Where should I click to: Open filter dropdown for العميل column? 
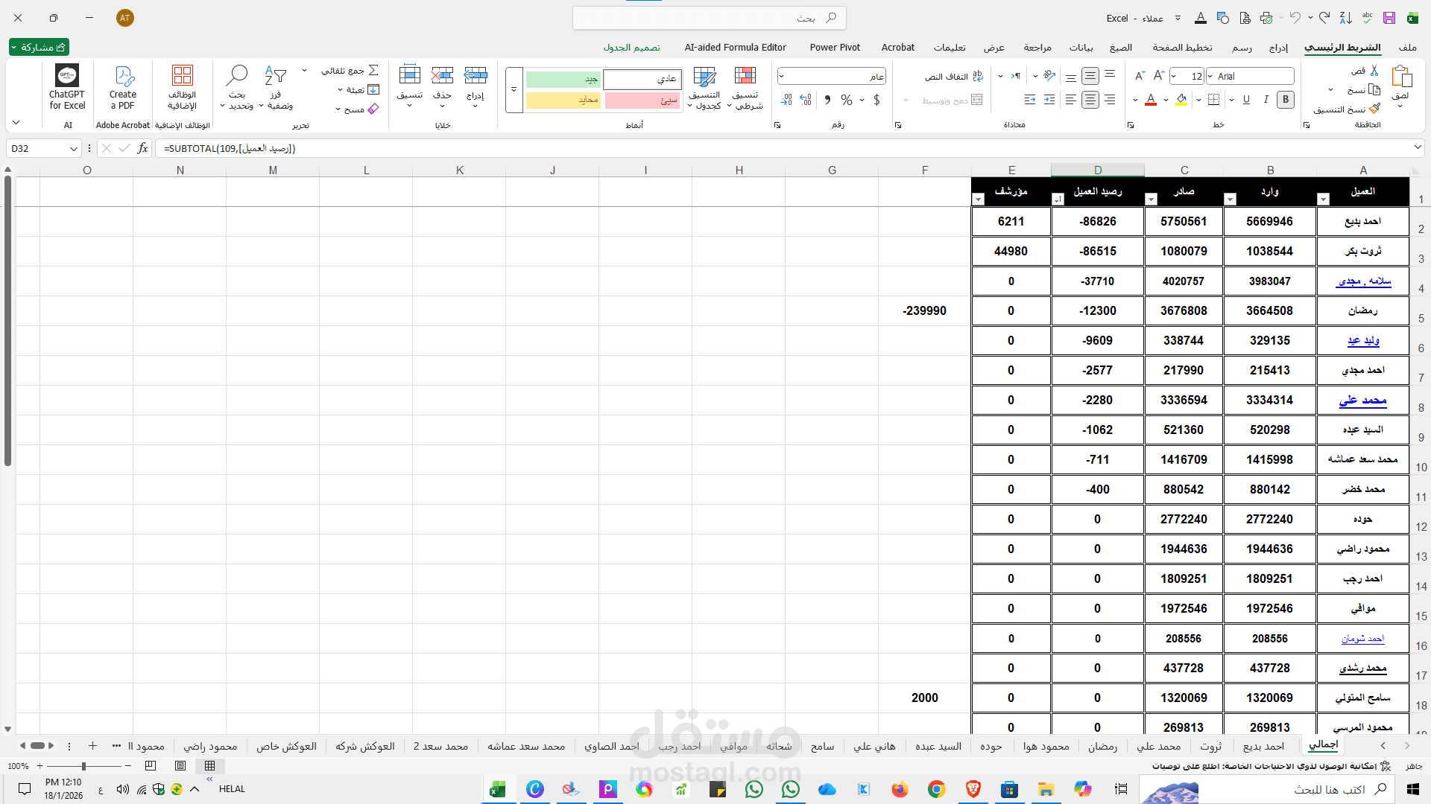(x=1323, y=200)
